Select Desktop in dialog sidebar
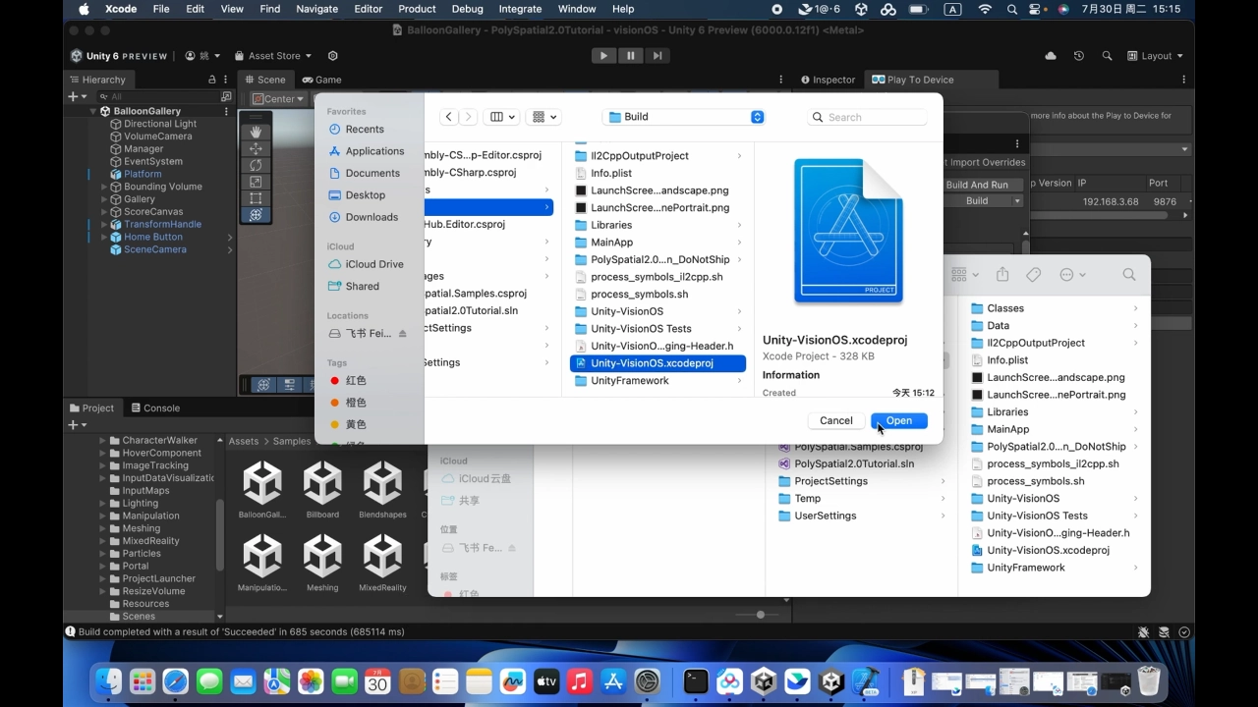Screen dimensions: 1258x707 tap(357, 194)
